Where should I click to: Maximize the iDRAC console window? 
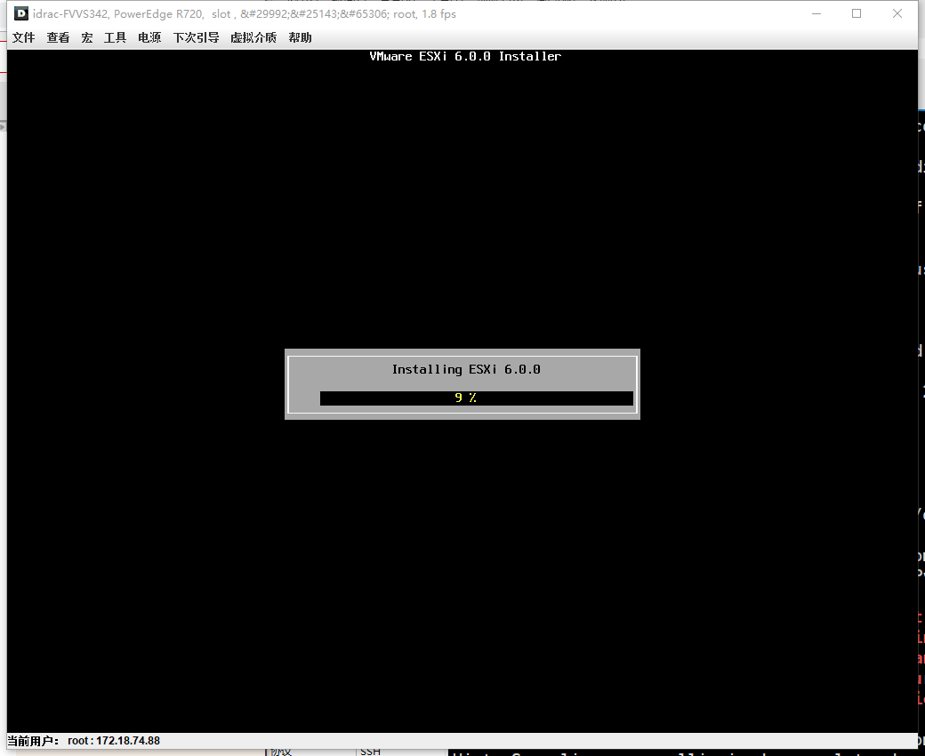tap(857, 13)
